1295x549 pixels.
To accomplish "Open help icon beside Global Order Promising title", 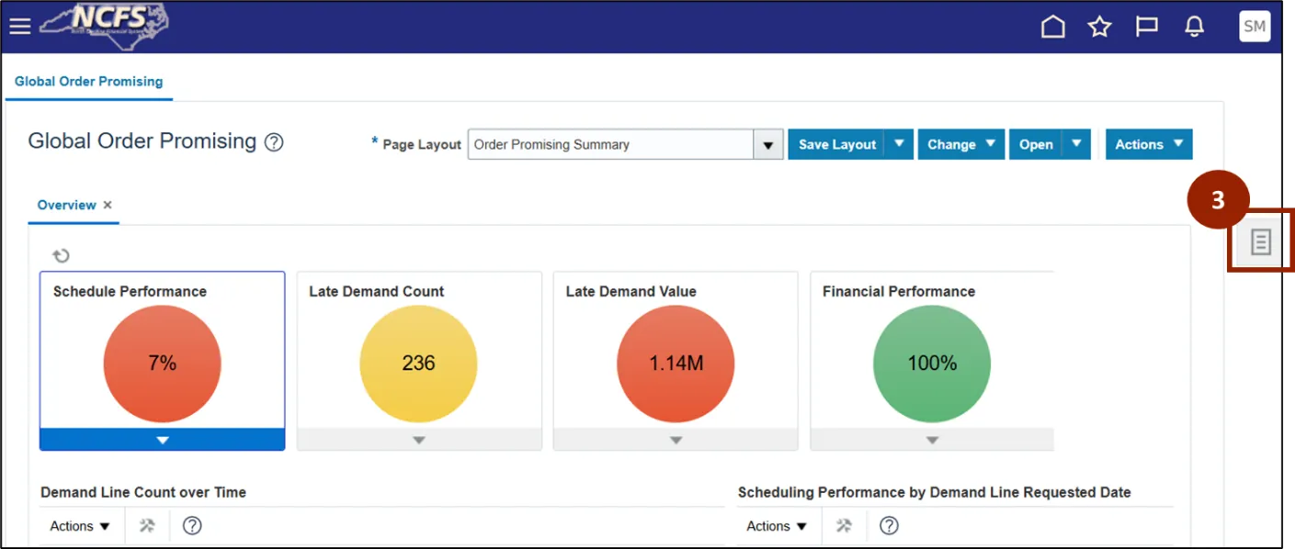I will click(274, 142).
